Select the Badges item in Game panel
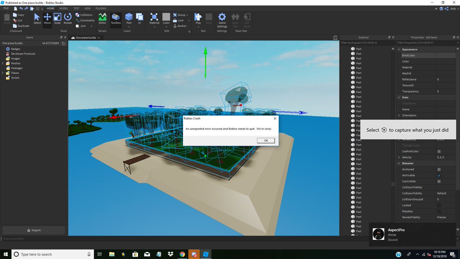This screenshot has width=460, height=259. (16, 49)
